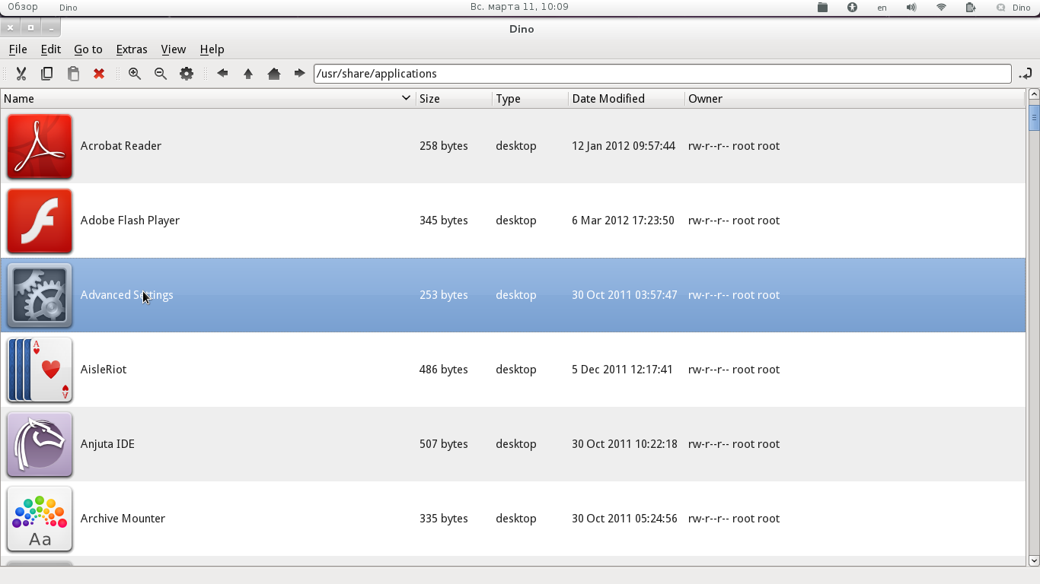Click the 258 bytes size cell
The width and height of the screenshot is (1040, 584).
444,146
